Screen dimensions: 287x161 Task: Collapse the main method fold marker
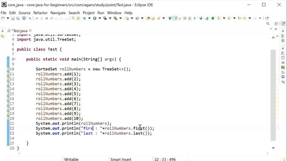(16, 59)
